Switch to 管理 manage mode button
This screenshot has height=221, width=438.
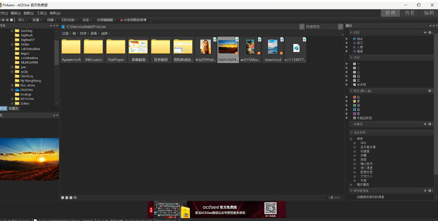point(391,13)
